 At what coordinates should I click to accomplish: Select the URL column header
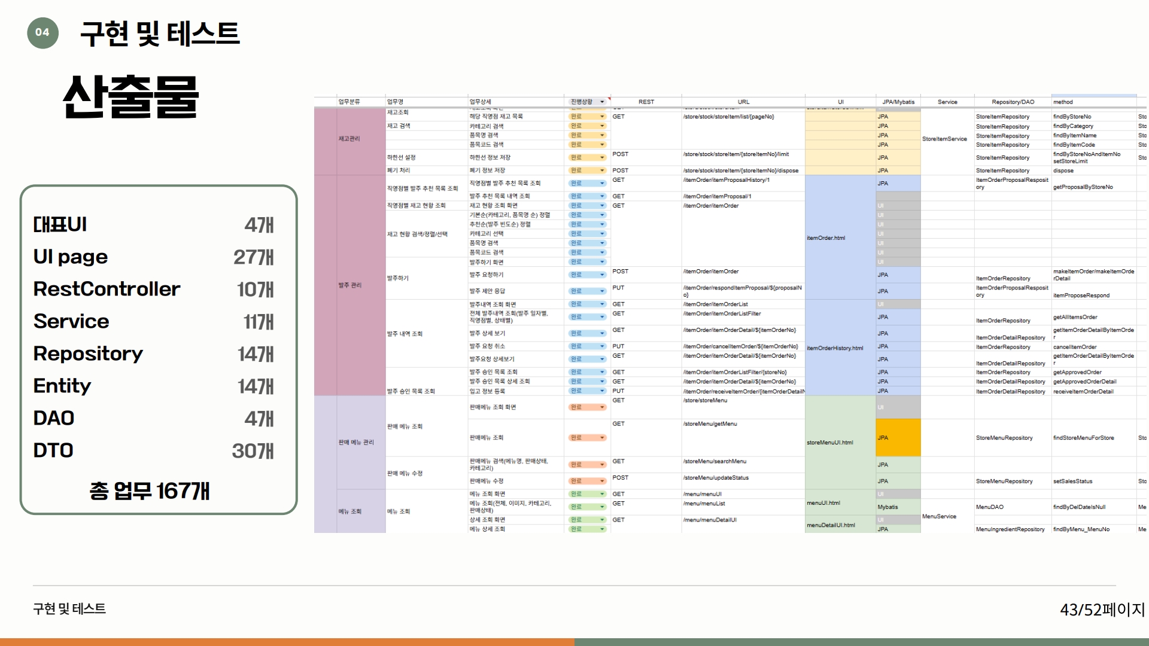pyautogui.click(x=743, y=102)
